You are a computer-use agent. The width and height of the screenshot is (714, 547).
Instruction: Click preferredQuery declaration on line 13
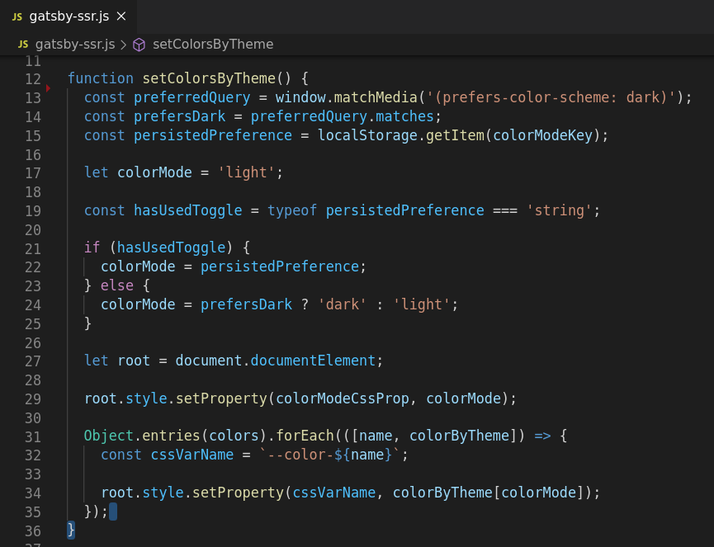click(192, 97)
